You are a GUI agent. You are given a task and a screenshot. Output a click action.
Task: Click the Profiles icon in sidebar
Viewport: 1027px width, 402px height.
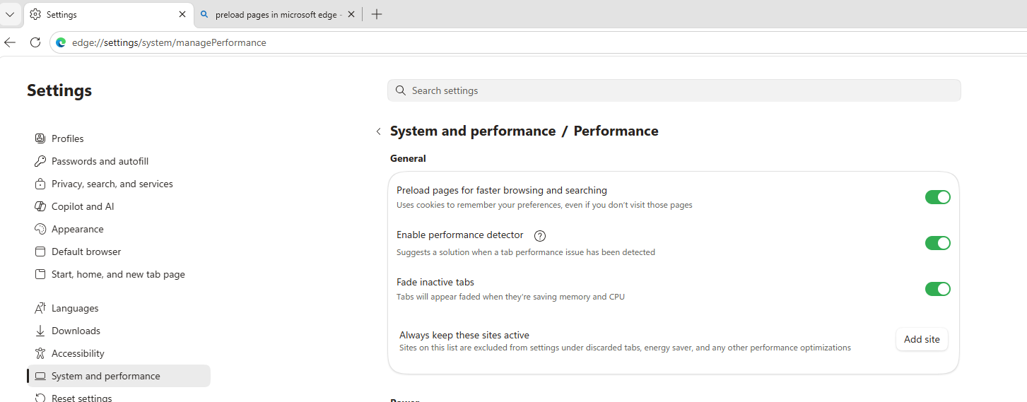coord(40,138)
